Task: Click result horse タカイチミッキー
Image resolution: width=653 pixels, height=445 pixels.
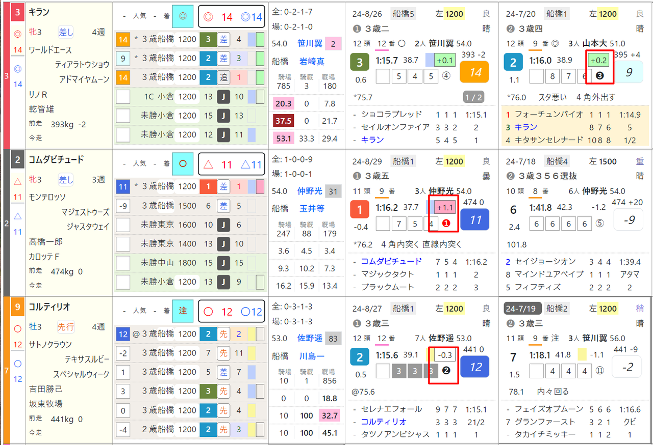Action: (x=544, y=434)
